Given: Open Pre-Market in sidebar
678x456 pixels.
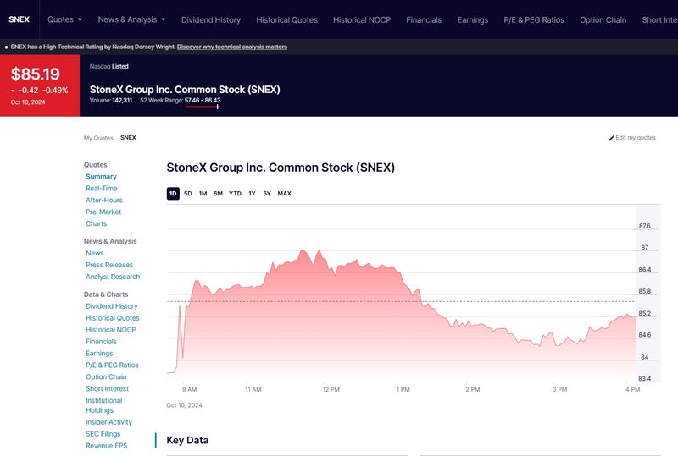Looking at the screenshot, I should (103, 212).
